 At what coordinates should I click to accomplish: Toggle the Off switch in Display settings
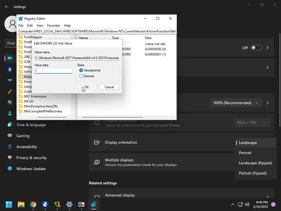[x=257, y=48]
